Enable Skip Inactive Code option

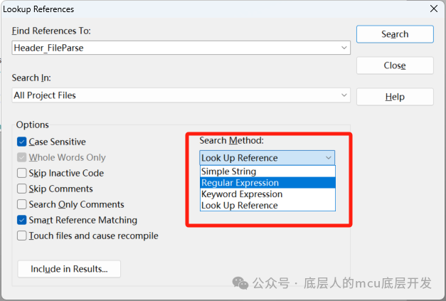23,173
